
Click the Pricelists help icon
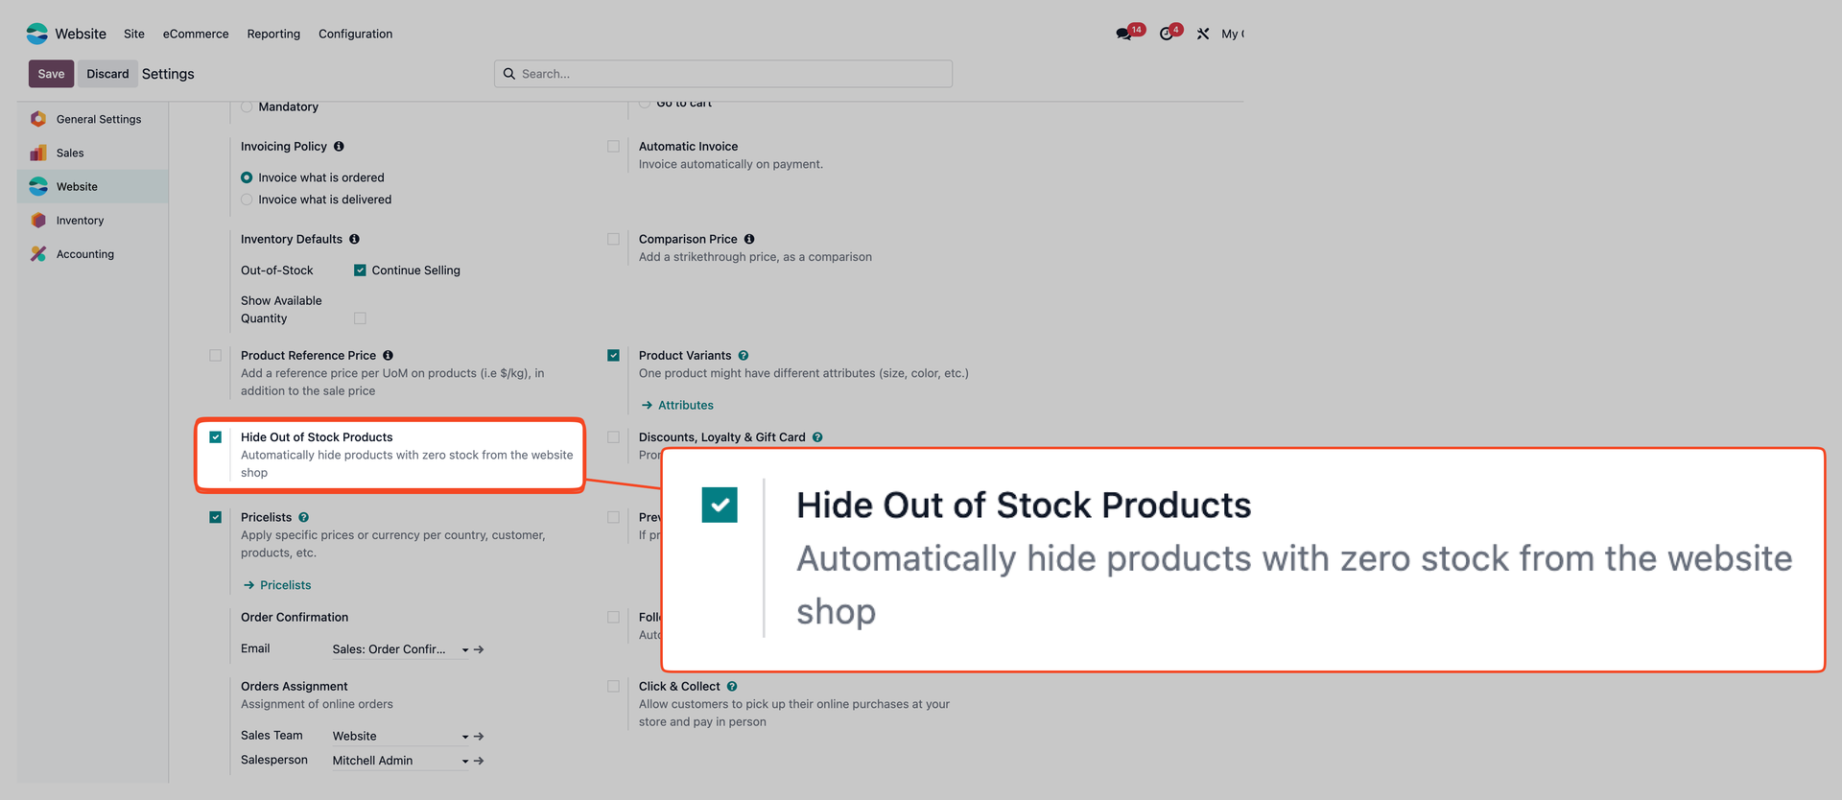click(304, 518)
